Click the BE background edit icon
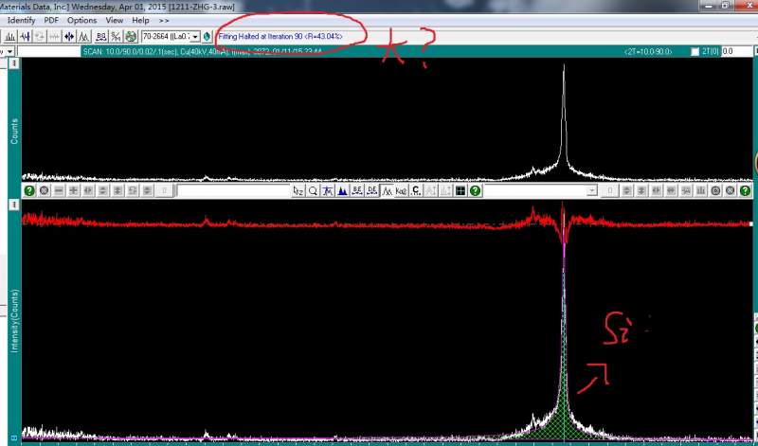 click(357, 191)
